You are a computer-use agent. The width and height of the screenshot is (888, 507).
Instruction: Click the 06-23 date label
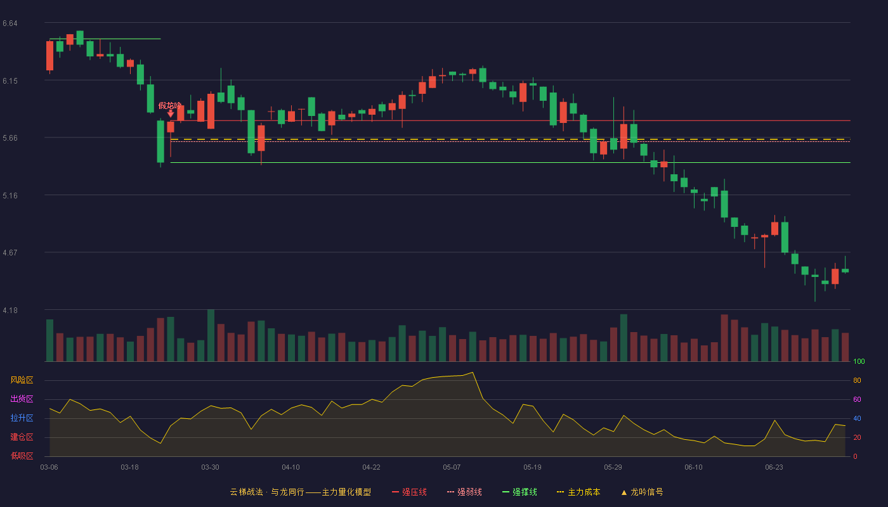pyautogui.click(x=774, y=467)
